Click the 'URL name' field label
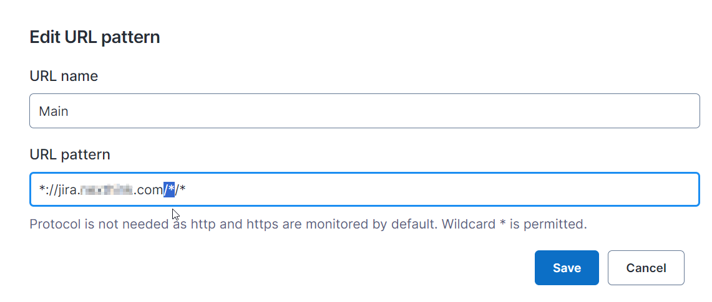712x302 pixels. tap(64, 77)
